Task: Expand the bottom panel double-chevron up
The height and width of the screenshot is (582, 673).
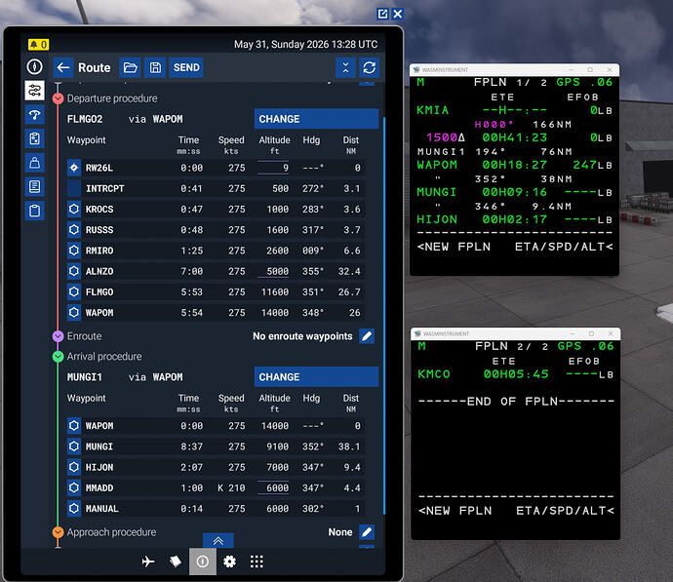Action: (x=218, y=540)
